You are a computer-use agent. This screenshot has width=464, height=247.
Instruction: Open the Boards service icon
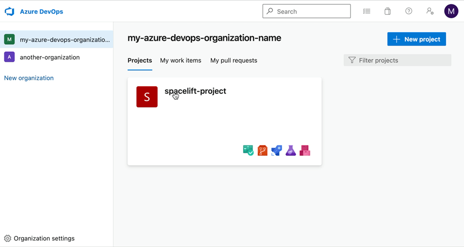[248, 151]
